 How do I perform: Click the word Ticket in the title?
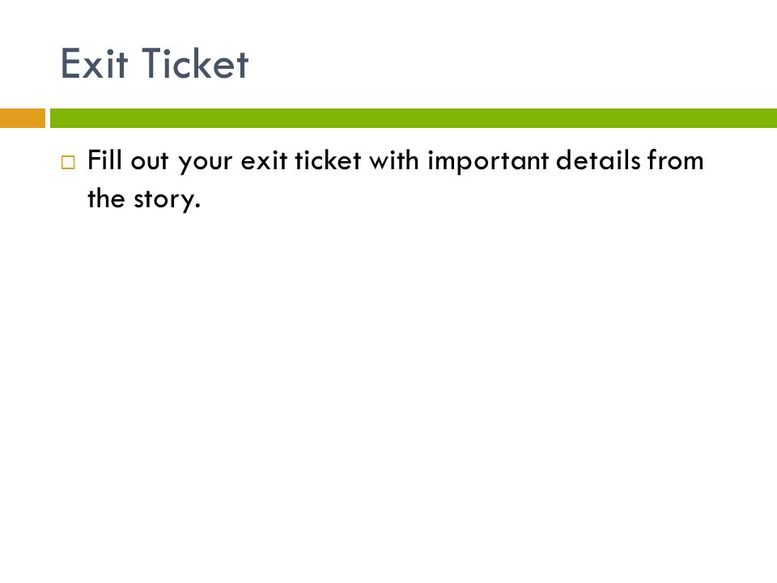(195, 63)
